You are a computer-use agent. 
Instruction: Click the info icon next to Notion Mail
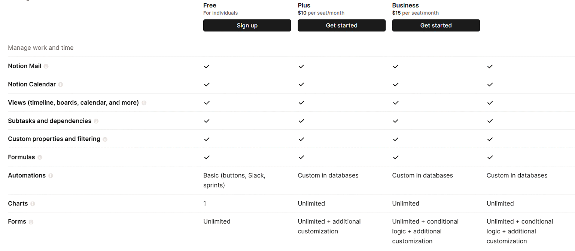pos(46,66)
